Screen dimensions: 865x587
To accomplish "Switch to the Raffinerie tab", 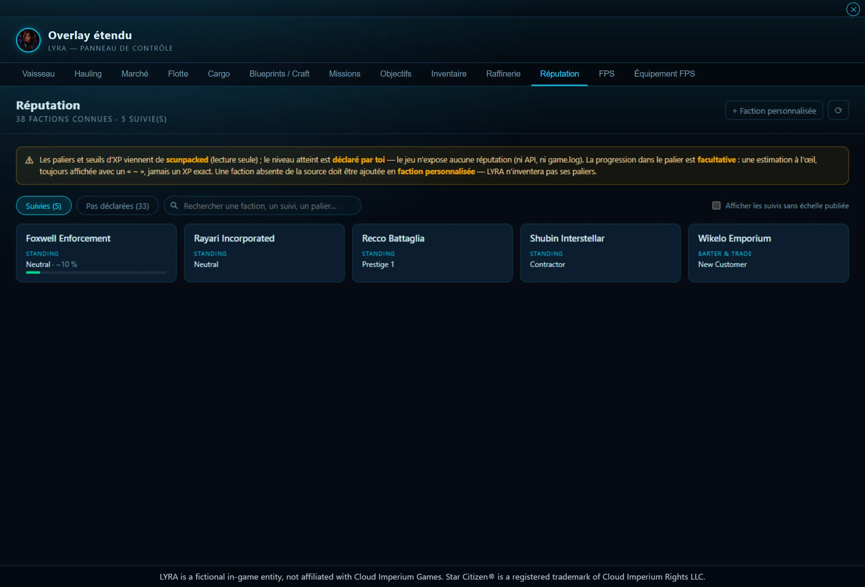I will pyautogui.click(x=503, y=74).
